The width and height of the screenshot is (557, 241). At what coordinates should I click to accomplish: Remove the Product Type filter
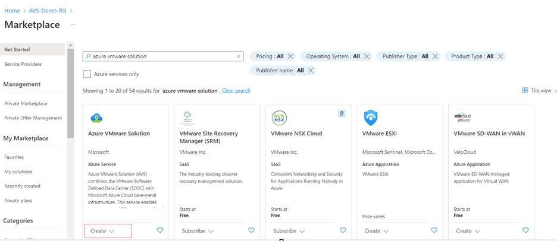(x=500, y=56)
